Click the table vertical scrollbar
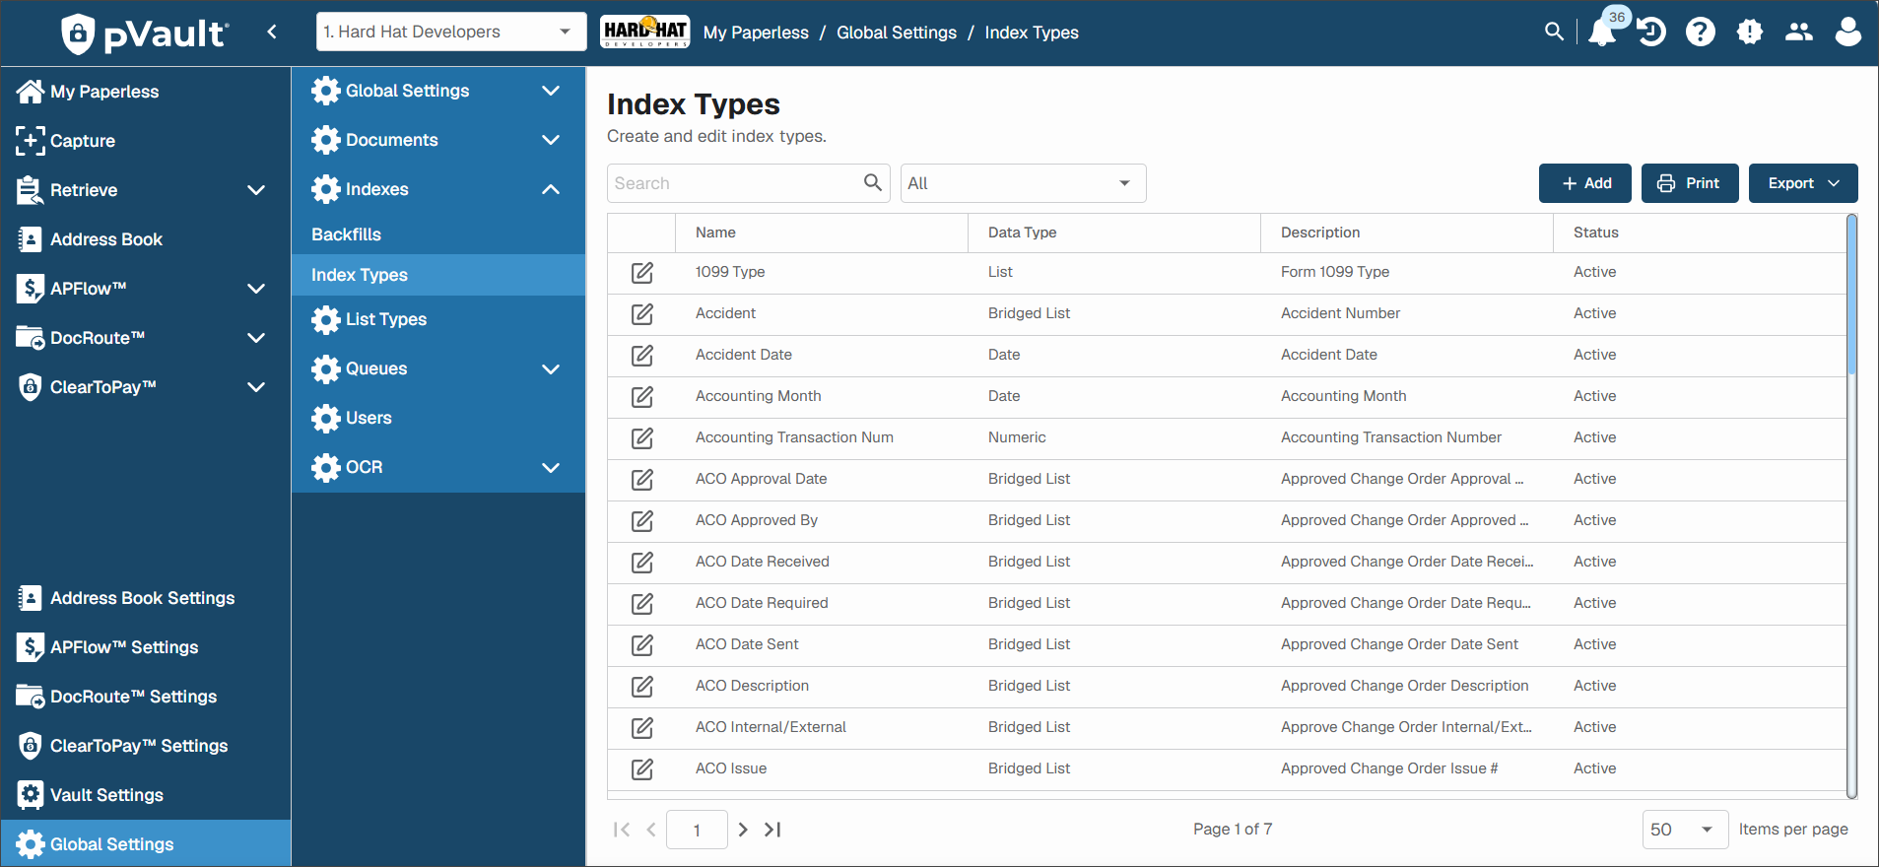Image resolution: width=1879 pixels, height=867 pixels. (1851, 506)
